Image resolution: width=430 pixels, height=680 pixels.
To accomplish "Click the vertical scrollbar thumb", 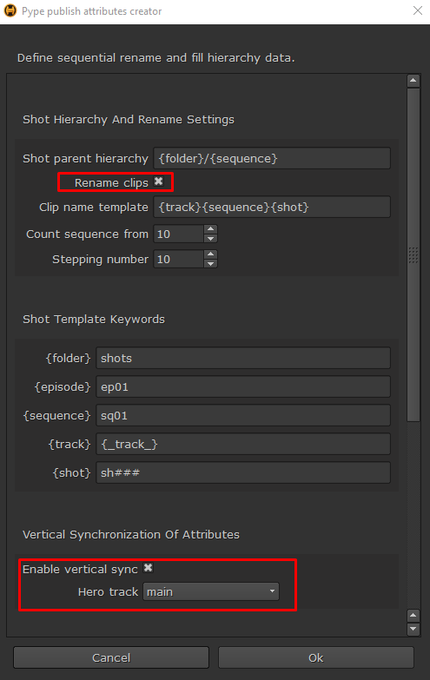I will [x=413, y=254].
